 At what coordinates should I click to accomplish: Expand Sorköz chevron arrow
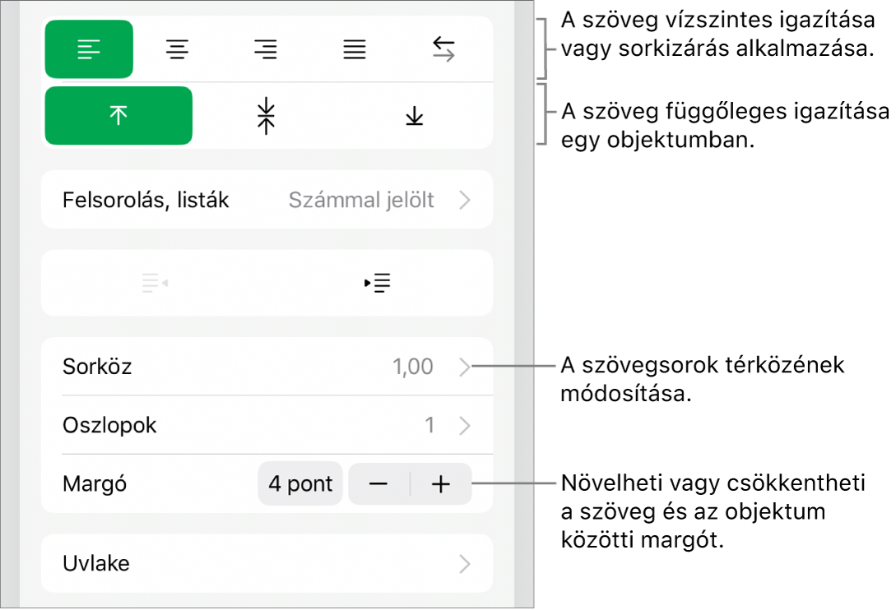point(465,367)
